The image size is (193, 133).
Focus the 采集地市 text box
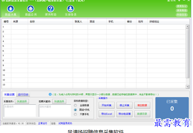(20, 110)
